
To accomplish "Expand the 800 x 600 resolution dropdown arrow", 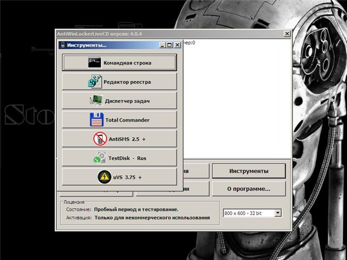I will coord(278,213).
